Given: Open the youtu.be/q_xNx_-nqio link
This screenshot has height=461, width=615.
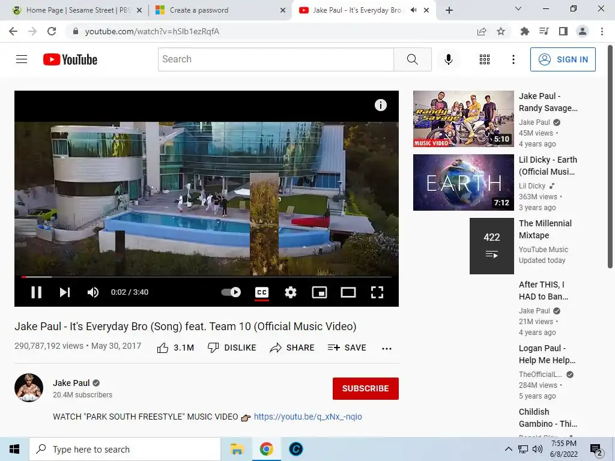Looking at the screenshot, I should (308, 417).
